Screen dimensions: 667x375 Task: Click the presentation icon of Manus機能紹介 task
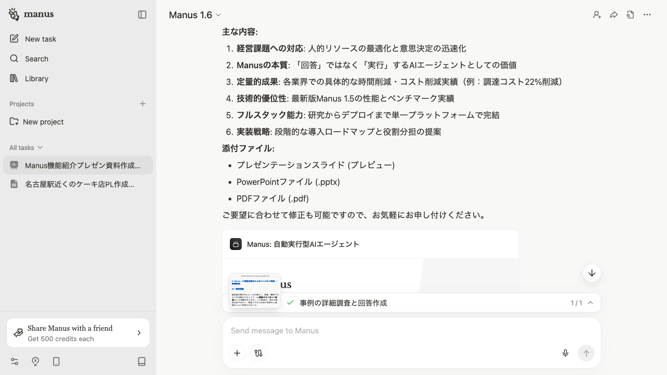14,165
